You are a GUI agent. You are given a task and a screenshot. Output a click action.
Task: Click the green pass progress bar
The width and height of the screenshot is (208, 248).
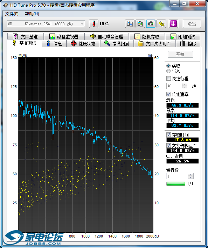pos(176,184)
